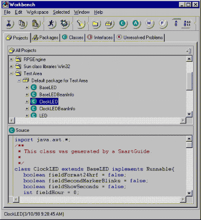Image resolution: width=201 pixels, height=220 pixels.
Task: Click the Create Class C toolbar icon
Action: 123,24
